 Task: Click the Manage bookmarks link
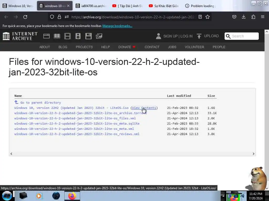coord(117,26)
